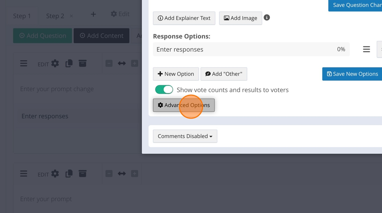Viewport: 382px width, 213px height.
Task: Switch to the Step 1 tab
Action: click(x=22, y=16)
